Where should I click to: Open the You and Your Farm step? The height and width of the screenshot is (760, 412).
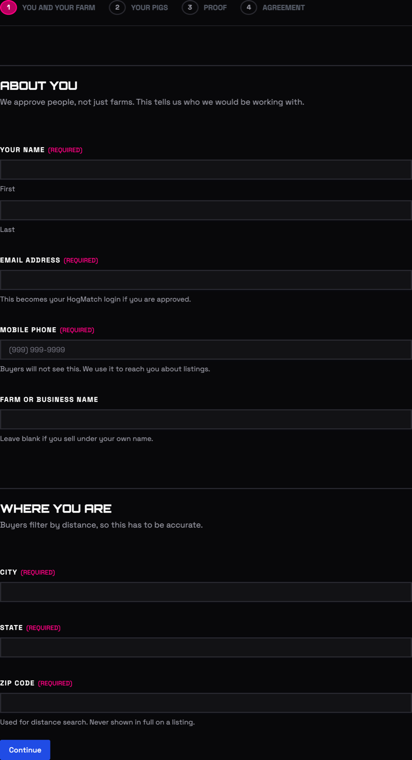(x=58, y=8)
